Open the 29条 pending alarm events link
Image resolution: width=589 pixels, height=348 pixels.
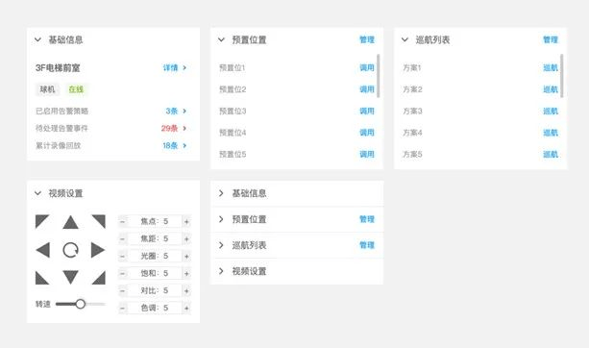click(174, 128)
